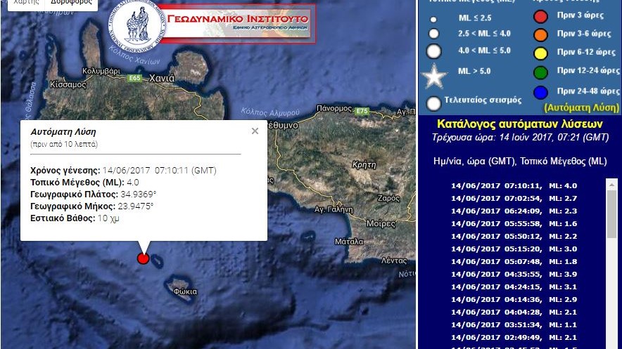Screen dimensions: 622x349
Task: Click the Κόλπος Χανίων gulf label
Action: pyautogui.click(x=134, y=55)
